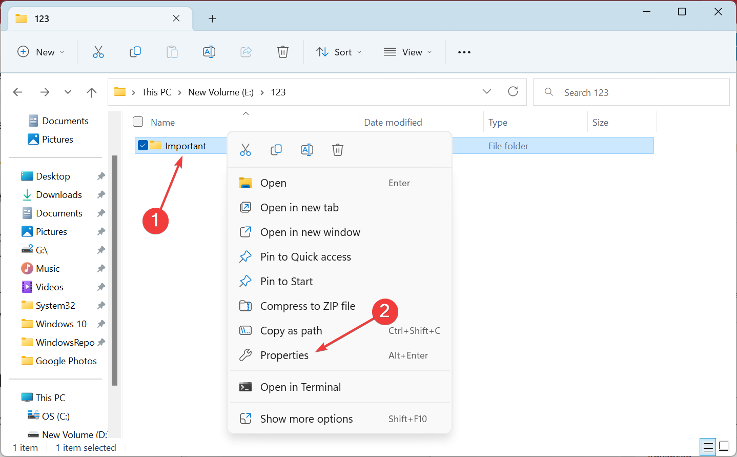The height and width of the screenshot is (457, 737).
Task: Open the View dropdown menu
Action: point(408,52)
